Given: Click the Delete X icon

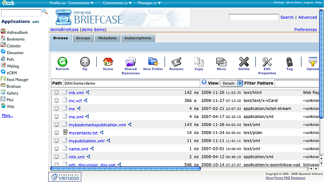Looking at the screenshot, I should (243, 62).
